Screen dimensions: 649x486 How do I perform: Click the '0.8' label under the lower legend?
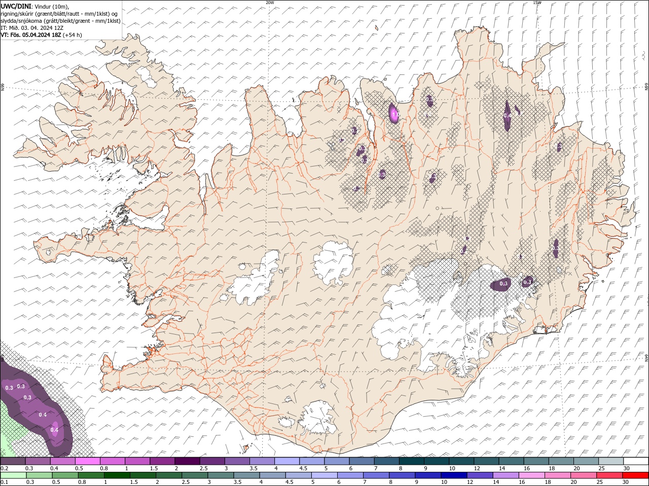[82, 482]
